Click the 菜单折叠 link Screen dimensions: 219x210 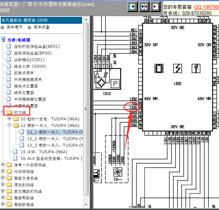point(42,27)
